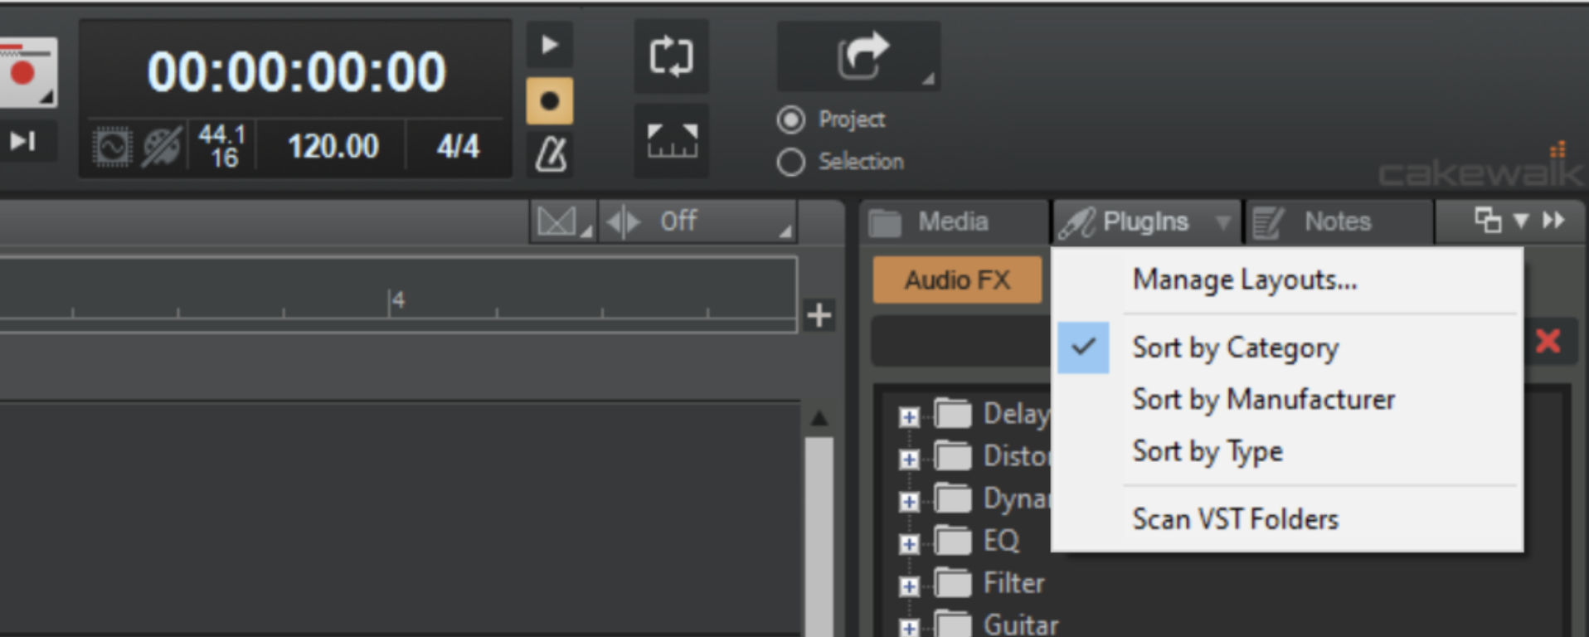Open the crossfade Off dropdown

(697, 221)
